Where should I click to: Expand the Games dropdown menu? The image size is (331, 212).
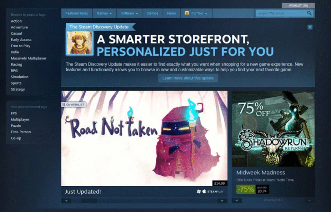(x=104, y=13)
